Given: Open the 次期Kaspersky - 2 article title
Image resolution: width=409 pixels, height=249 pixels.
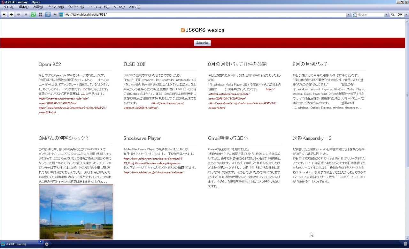Looking at the screenshot, I should click(312, 138).
